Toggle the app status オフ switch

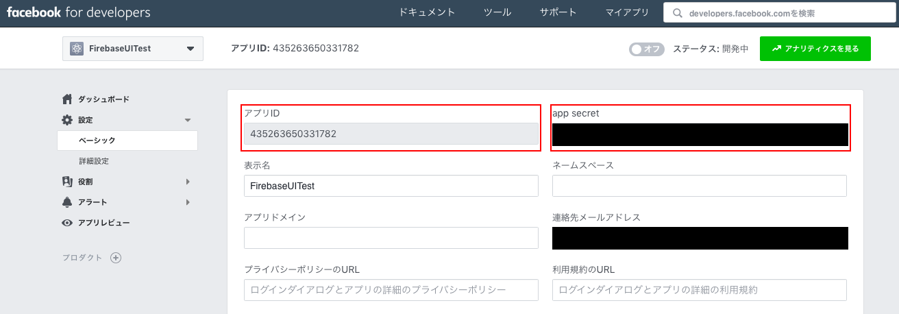(x=647, y=49)
